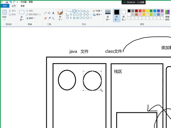The height and width of the screenshot is (128, 171).
Task: Click the Brush (刷子) icon
Action: [x=60, y=12]
